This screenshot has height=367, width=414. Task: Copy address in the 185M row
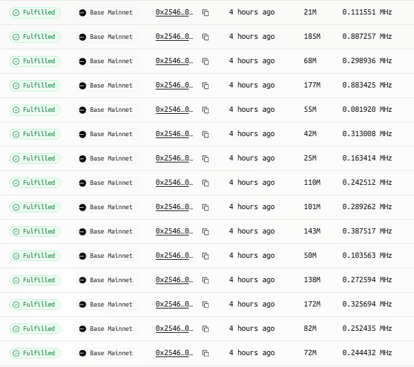[x=205, y=37]
